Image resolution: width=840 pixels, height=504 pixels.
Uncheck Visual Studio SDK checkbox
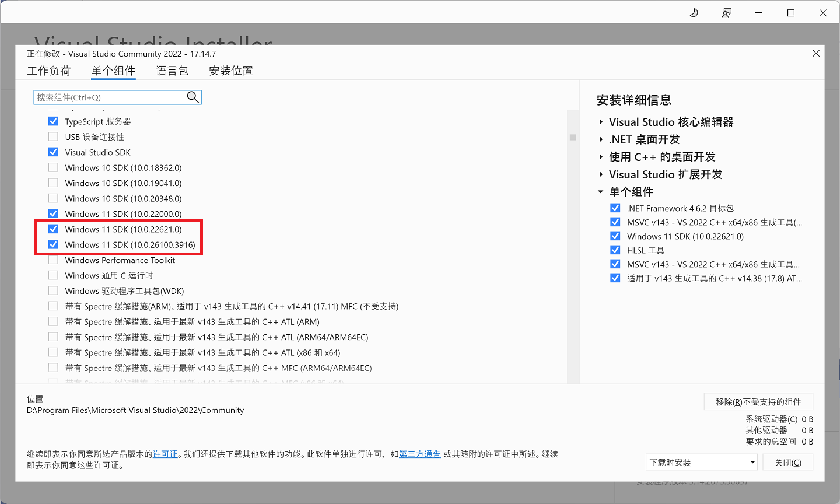coord(53,152)
